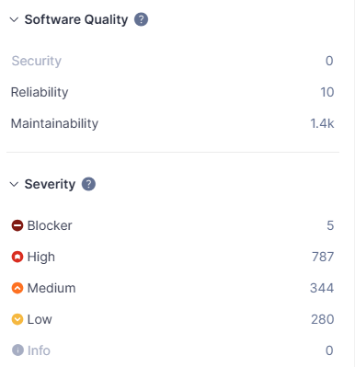
Task: Filter issues by Reliability
Action: (x=173, y=92)
